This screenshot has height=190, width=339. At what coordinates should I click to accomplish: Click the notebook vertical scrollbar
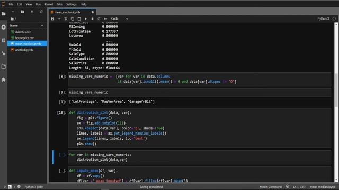coord(336,102)
